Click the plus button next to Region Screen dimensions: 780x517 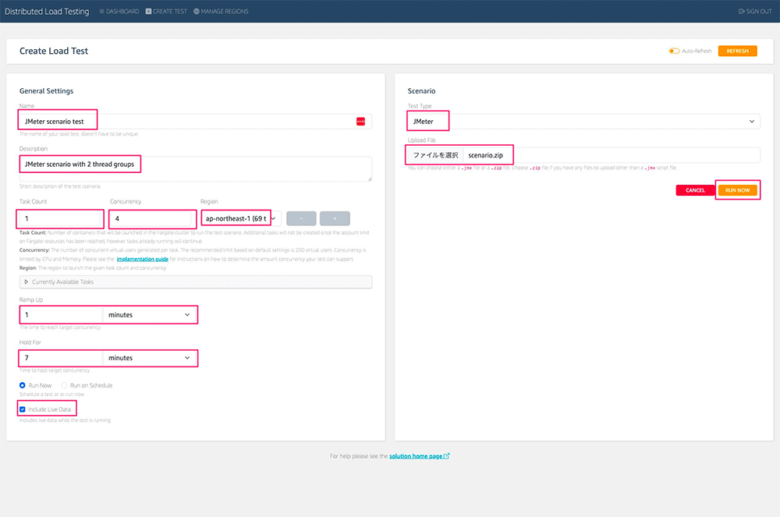pyautogui.click(x=335, y=218)
